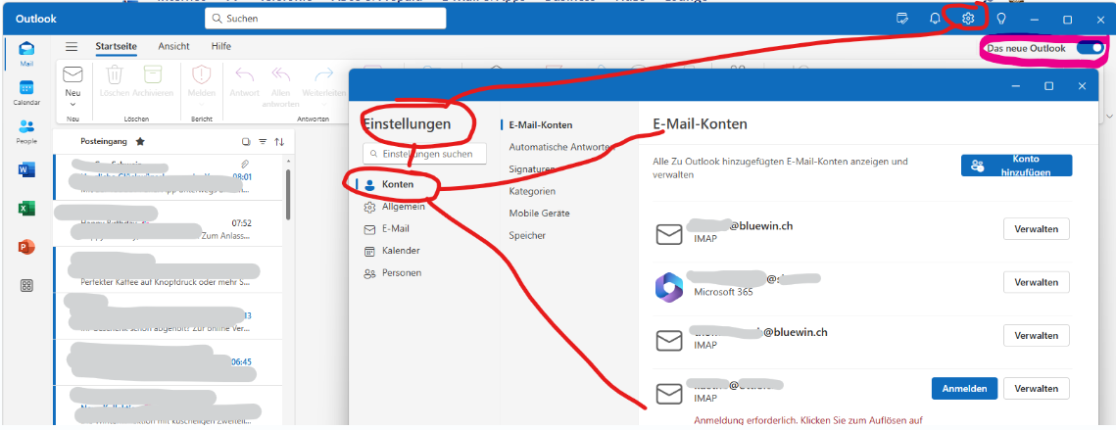Open the Calendar app in the sidebar

[26, 93]
